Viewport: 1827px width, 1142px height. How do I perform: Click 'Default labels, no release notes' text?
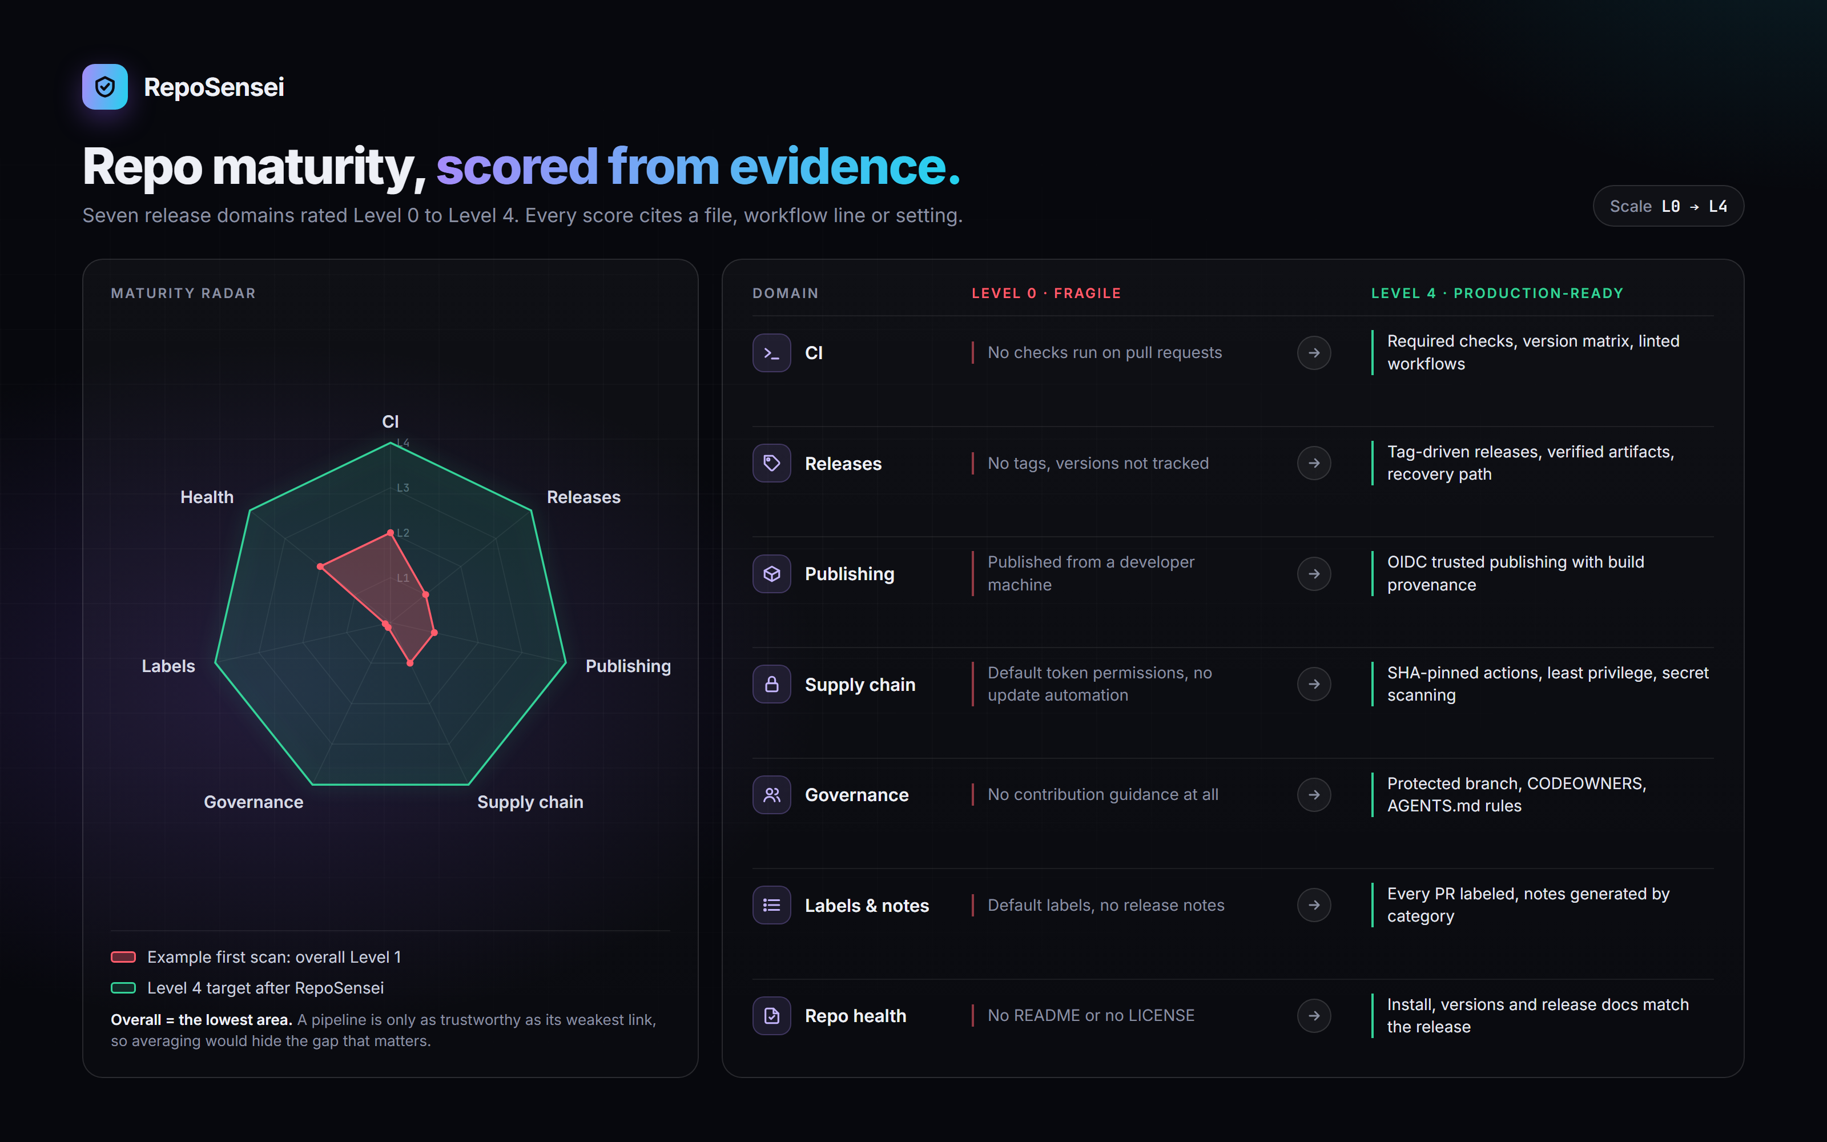pyautogui.click(x=1106, y=905)
